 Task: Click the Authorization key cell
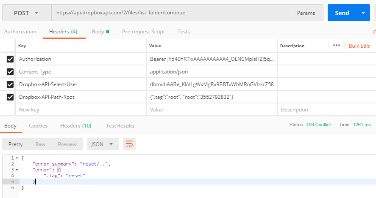coord(81,59)
